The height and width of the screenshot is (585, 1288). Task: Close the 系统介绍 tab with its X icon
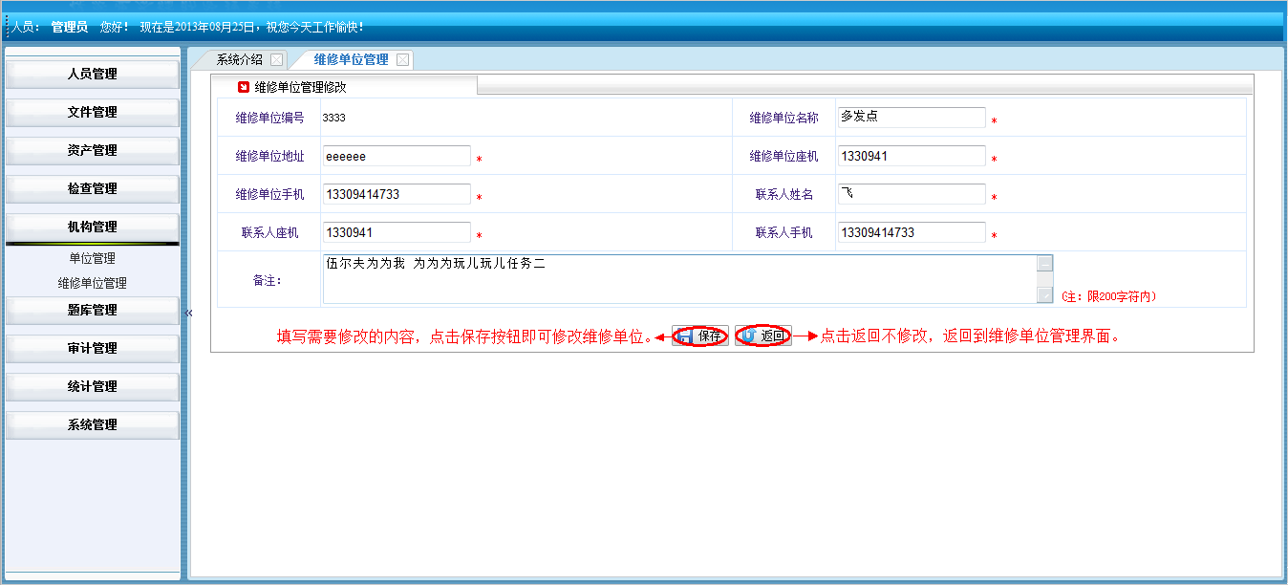(x=276, y=59)
